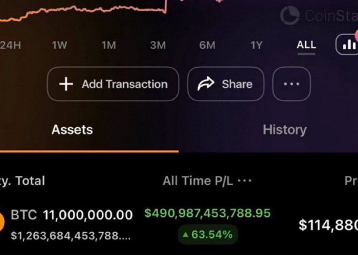Open the chart type bar icon

(x=349, y=45)
